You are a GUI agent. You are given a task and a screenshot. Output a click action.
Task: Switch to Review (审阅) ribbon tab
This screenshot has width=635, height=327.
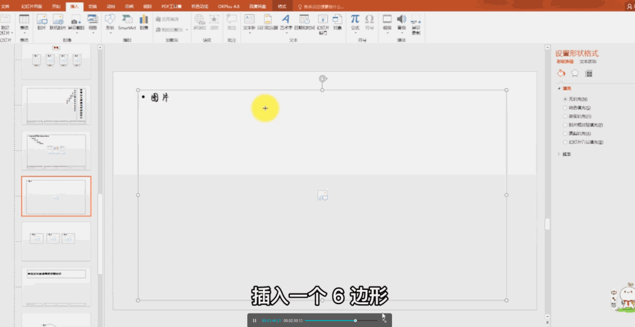(x=129, y=6)
